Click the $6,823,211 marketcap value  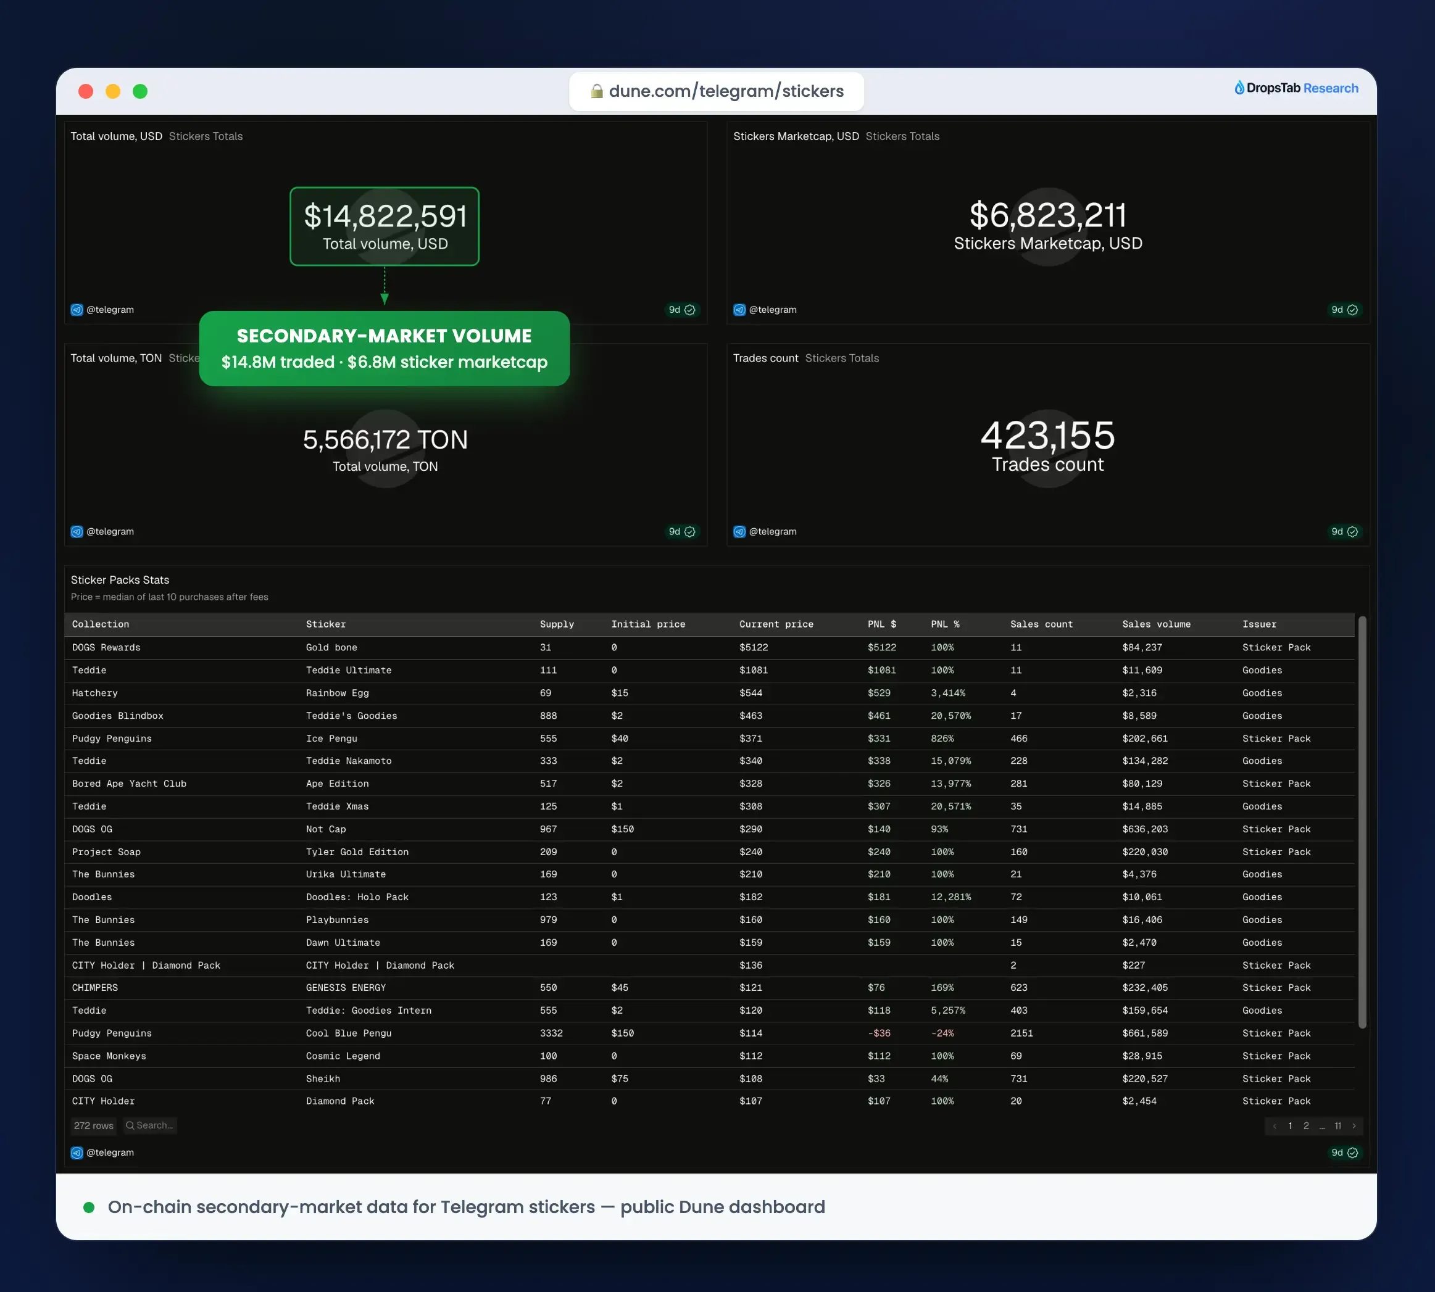1048,215
